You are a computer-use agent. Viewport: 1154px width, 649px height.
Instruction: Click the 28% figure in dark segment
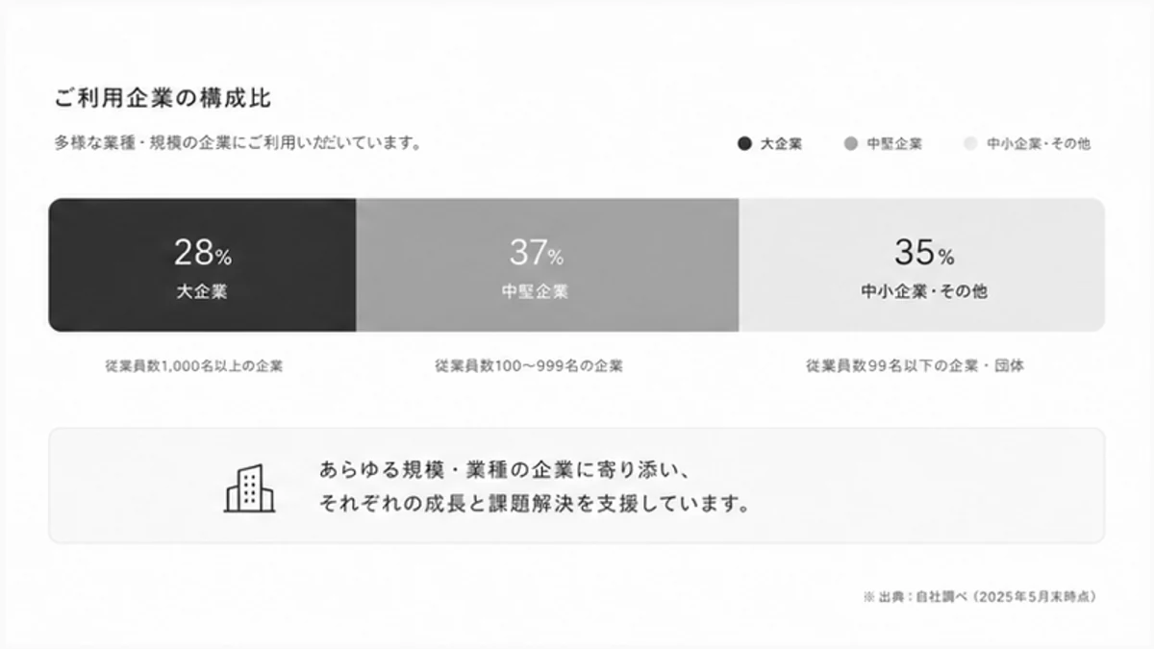tap(203, 253)
